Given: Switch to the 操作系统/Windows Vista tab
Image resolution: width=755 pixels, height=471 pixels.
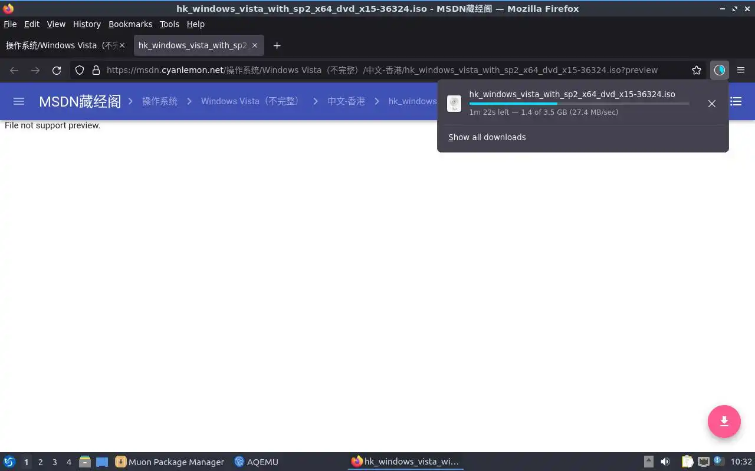Looking at the screenshot, I should click(x=65, y=45).
